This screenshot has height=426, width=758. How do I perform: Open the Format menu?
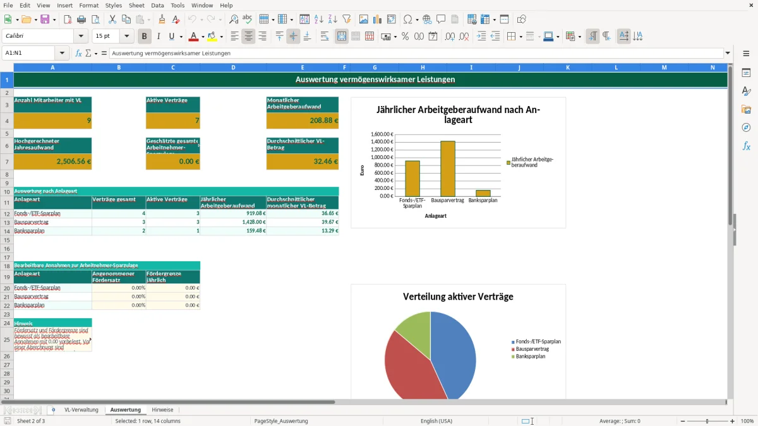coord(88,5)
